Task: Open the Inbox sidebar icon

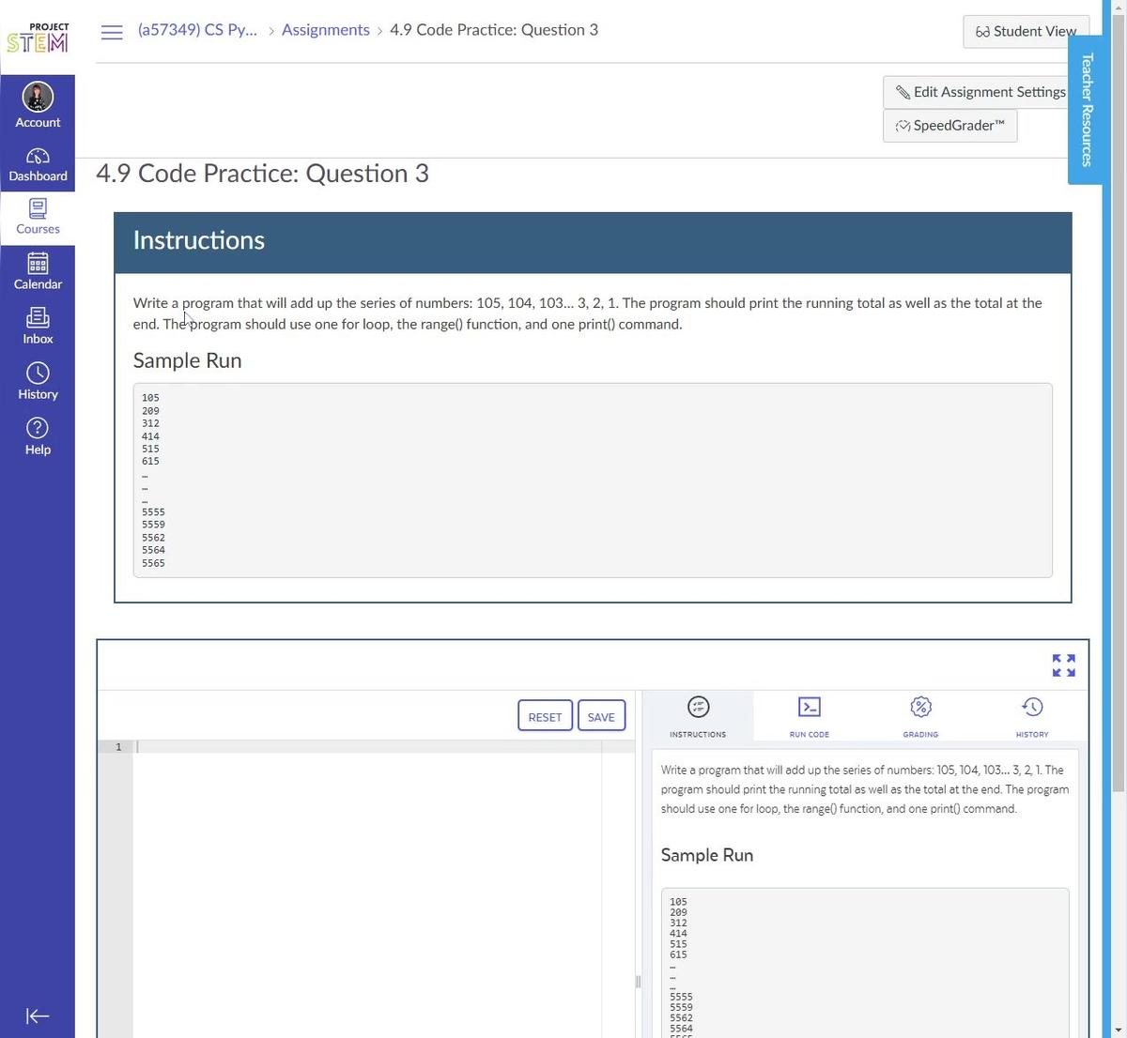Action: pos(38,326)
